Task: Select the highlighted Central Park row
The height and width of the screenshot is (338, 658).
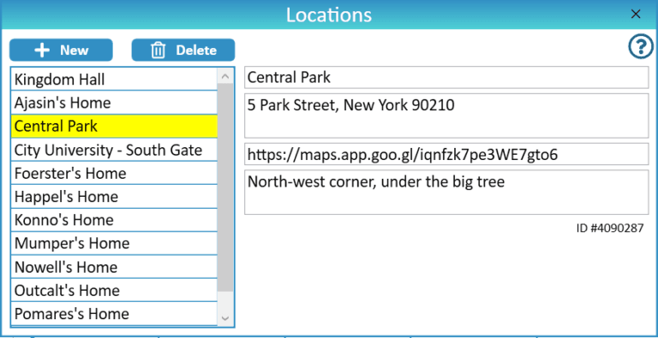Action: [114, 127]
